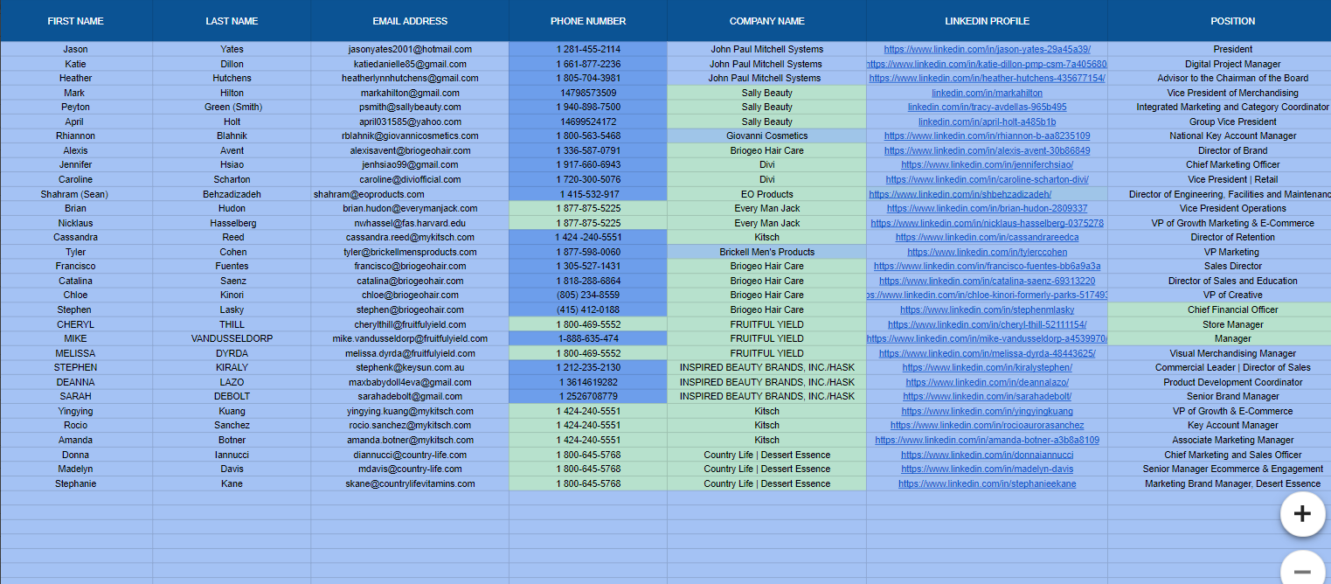Screen dimensions: 1331x584
Task: Open nicklaus-hasselberg LinkedIn link
Action: [988, 223]
